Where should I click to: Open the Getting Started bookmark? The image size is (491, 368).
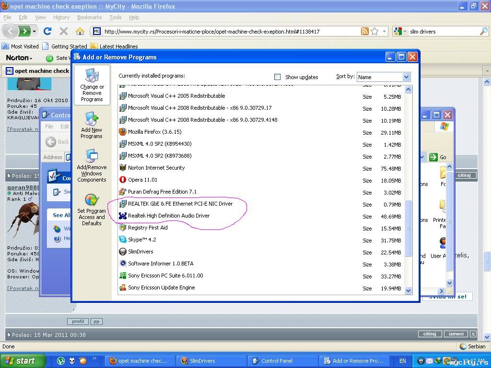tap(65, 46)
